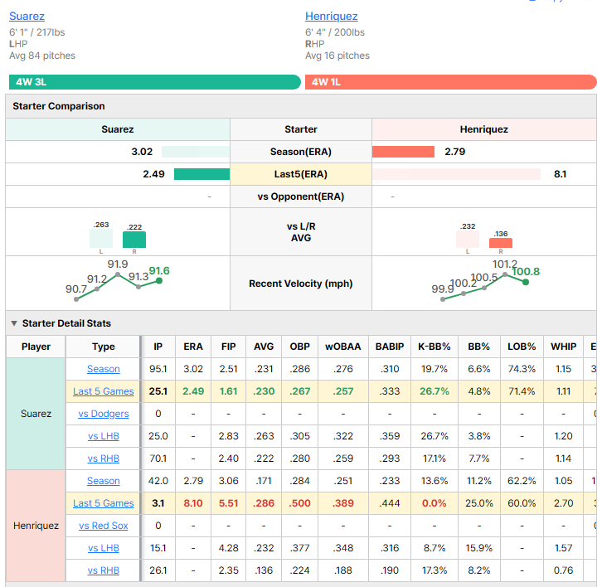The image size is (602, 587).
Task: Open Henriquez vs RHB split link
Action: point(104,570)
